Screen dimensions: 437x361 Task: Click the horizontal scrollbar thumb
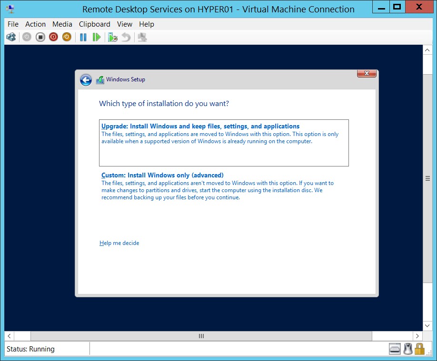(201, 336)
